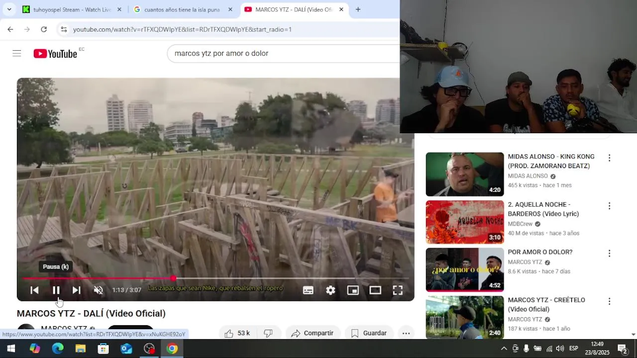The height and width of the screenshot is (358, 637).
Task: Click the Chrome address bar URL
Action: [182, 29]
